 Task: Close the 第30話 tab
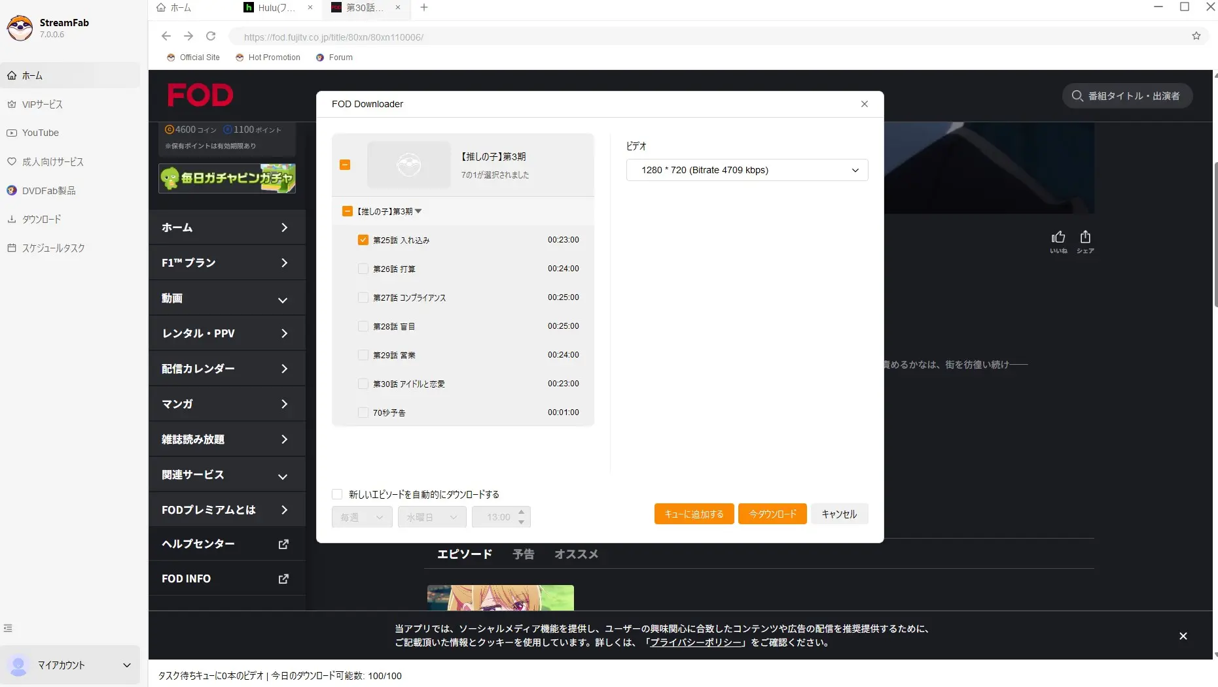coord(398,7)
